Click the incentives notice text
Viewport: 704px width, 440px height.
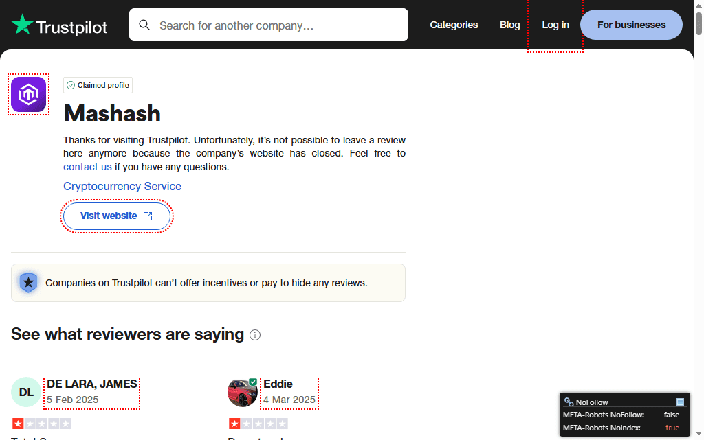[x=206, y=283]
